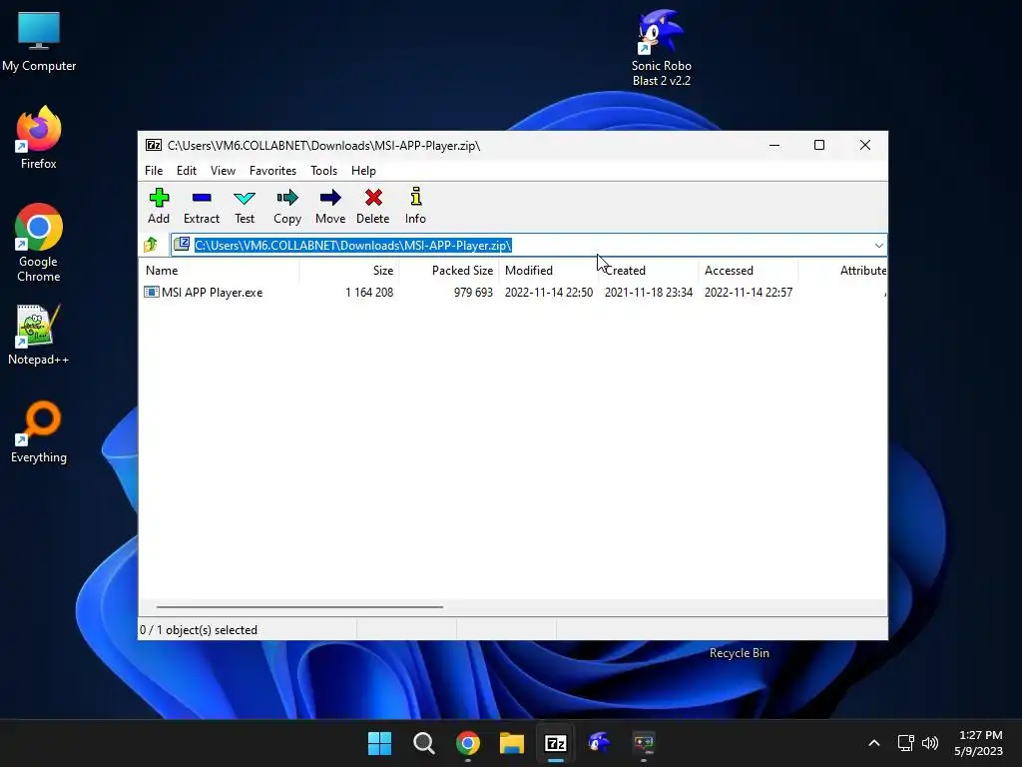The width and height of the screenshot is (1022, 767).
Task: Show hidden system tray icons
Action: (874, 743)
